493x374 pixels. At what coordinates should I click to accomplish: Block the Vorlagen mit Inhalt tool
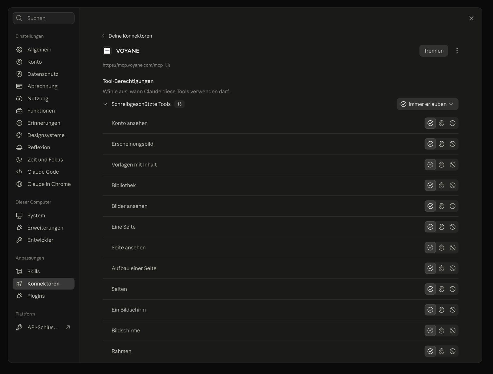[453, 165]
